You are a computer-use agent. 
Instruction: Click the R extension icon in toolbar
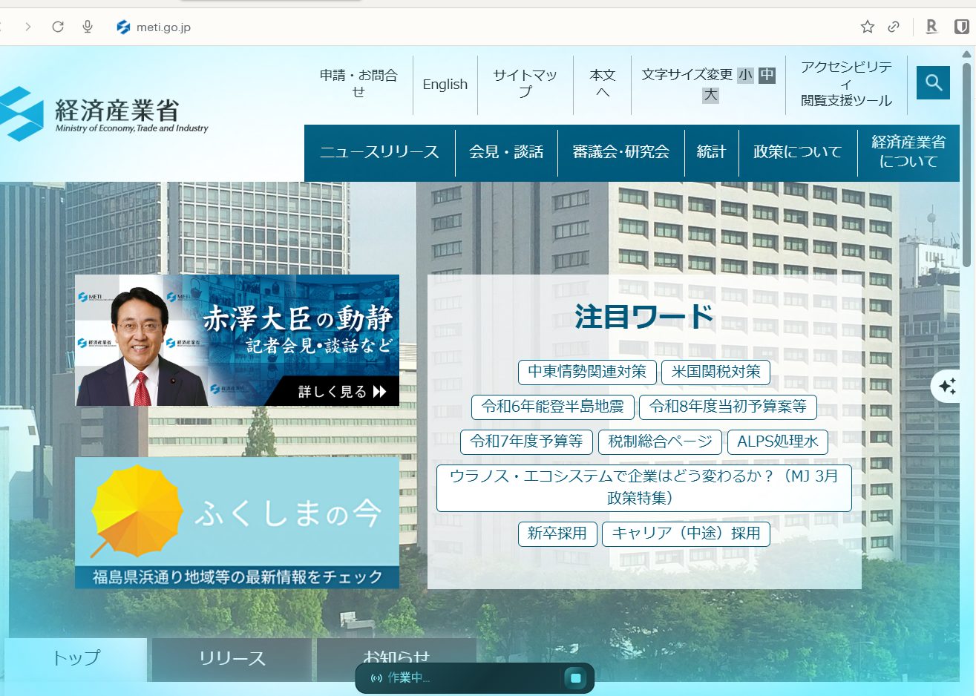coord(931,27)
